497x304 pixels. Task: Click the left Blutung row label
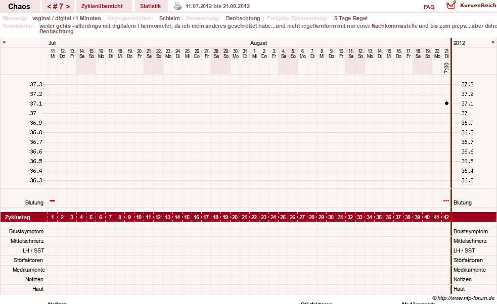(x=34, y=202)
